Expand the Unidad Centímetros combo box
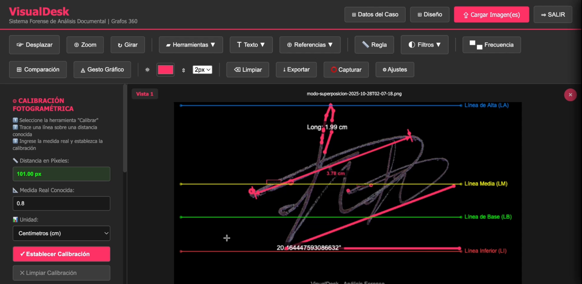This screenshot has height=284, width=582. (61, 233)
